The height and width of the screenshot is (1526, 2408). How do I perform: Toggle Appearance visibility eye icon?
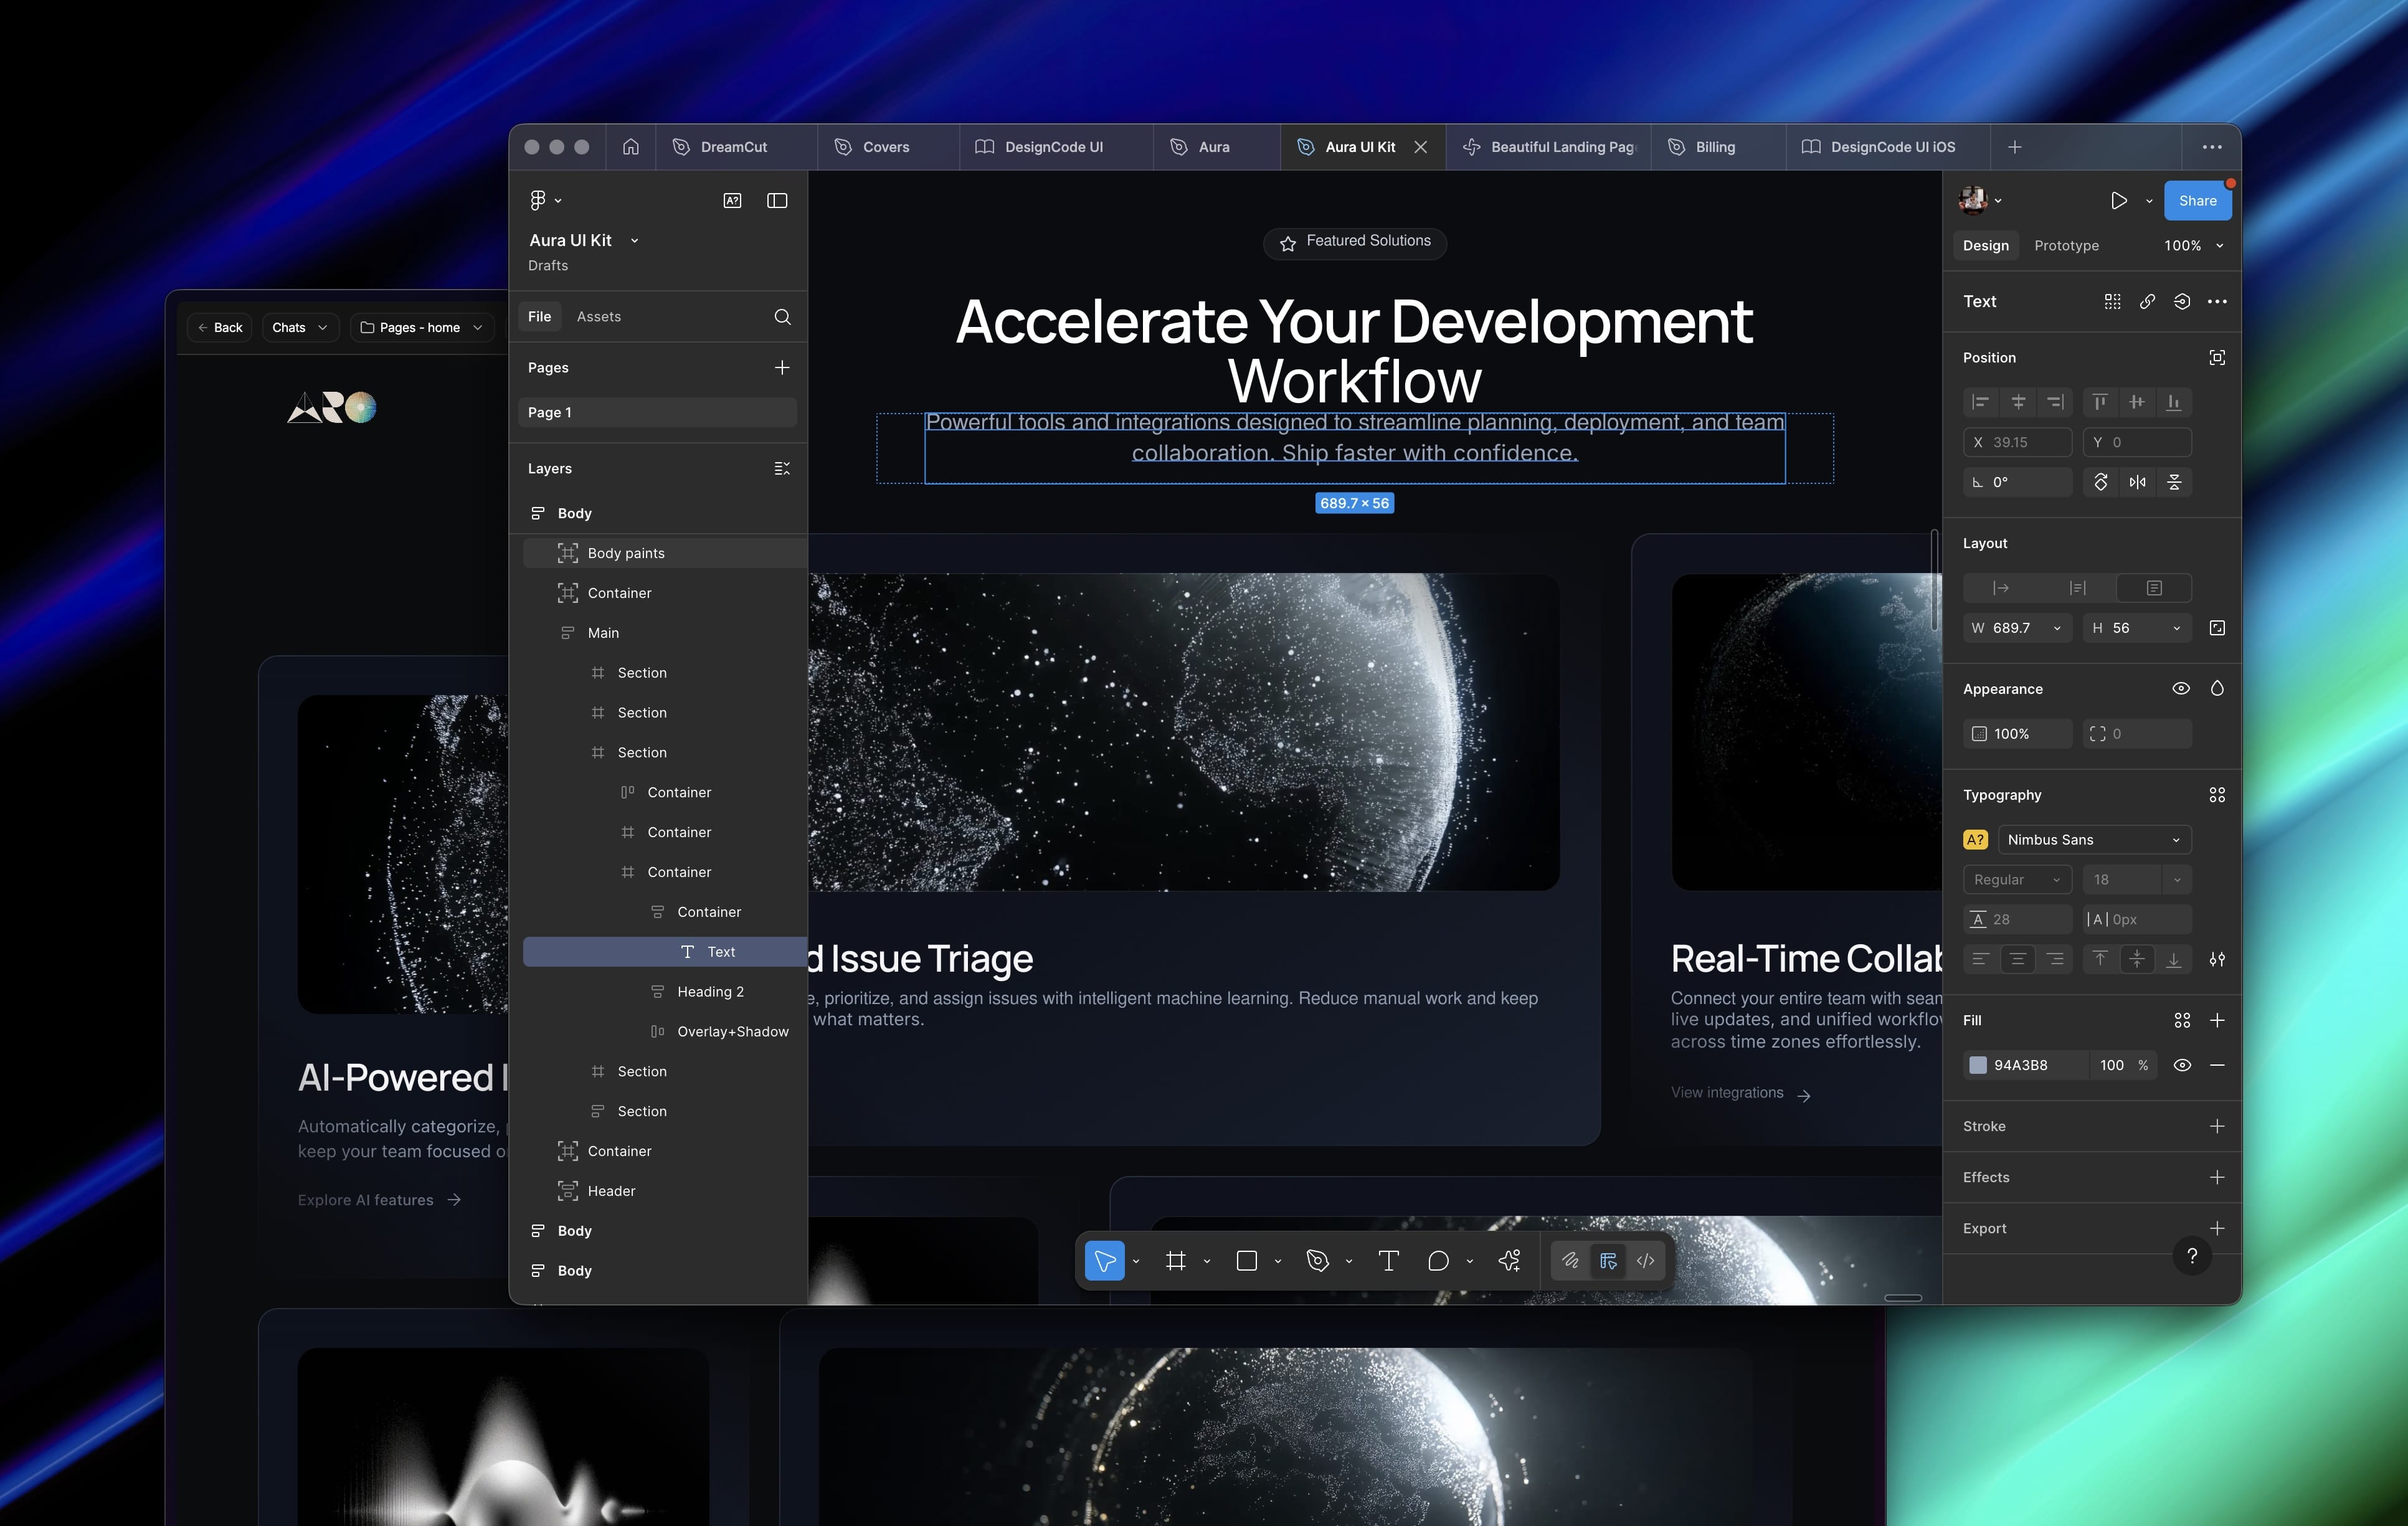[x=2182, y=688]
